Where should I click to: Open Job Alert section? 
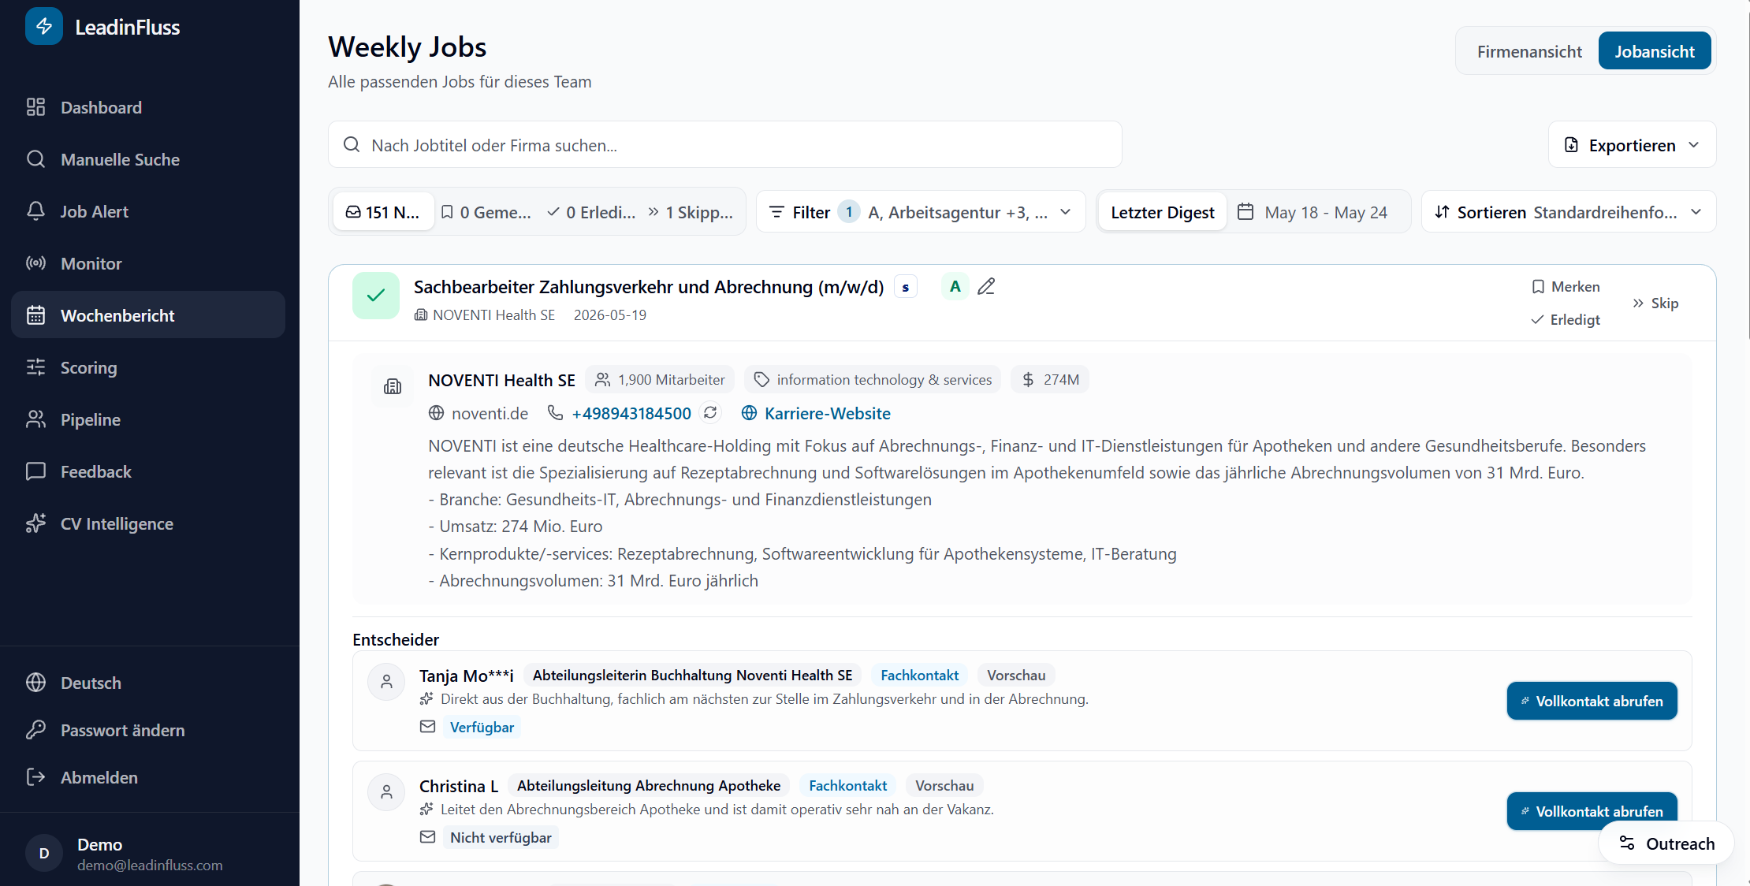[x=148, y=211]
